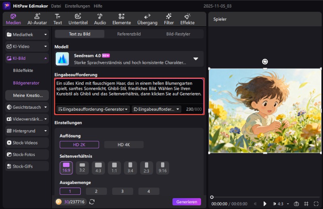This screenshot has height=209, width=323.
Task: Choose 3:4 aspect ratio
Action: tap(130, 168)
